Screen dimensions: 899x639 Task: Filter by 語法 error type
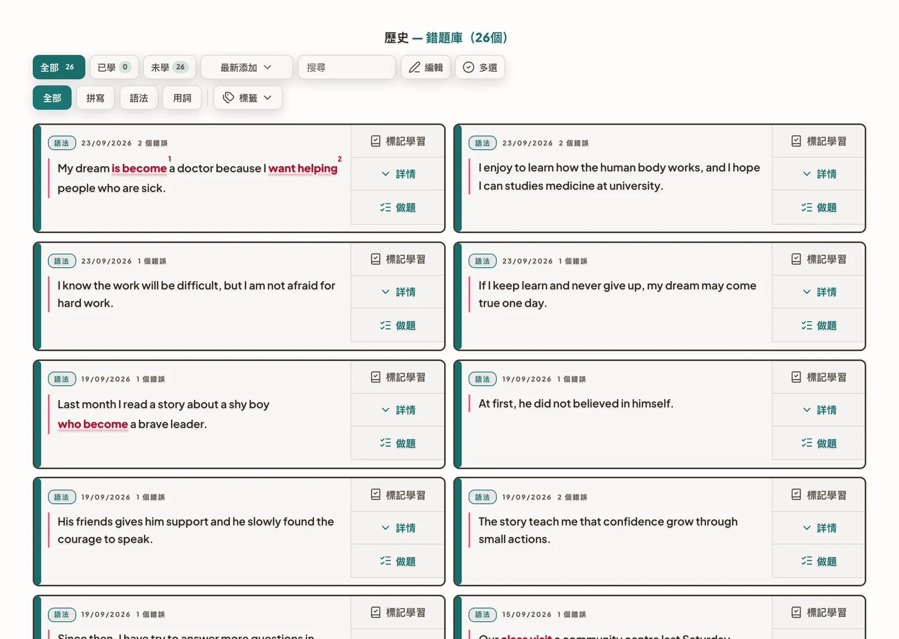coord(139,98)
